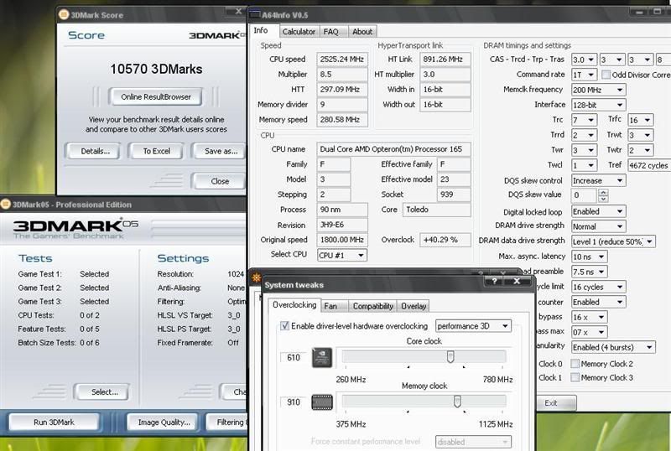Open CAS latency 3.0 dropdown
Viewport: 671px width, 451px height.
[584, 60]
